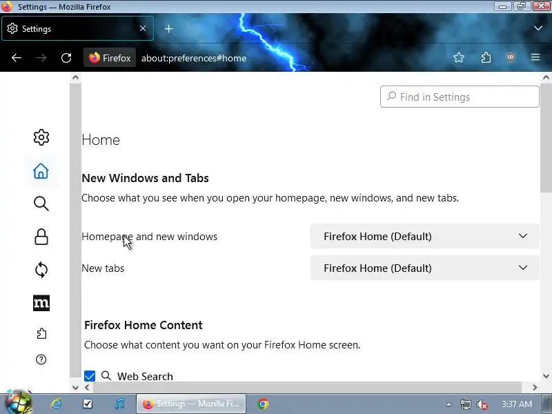The height and width of the screenshot is (414, 552).
Task: Click the down arrow on the right scrollbar
Action: coord(546,375)
